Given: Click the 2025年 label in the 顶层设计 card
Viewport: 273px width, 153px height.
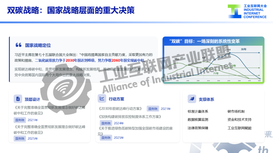Looking at the screenshot, I should (33, 139).
